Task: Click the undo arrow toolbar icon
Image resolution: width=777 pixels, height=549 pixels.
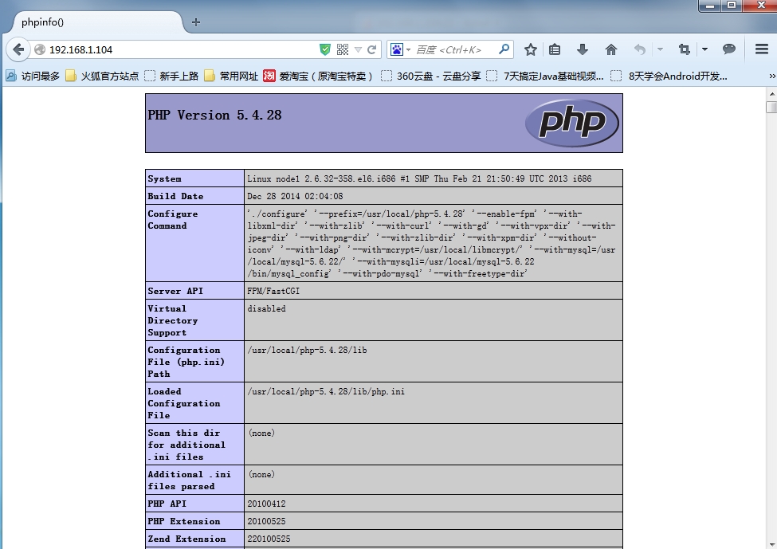Action: tap(640, 49)
